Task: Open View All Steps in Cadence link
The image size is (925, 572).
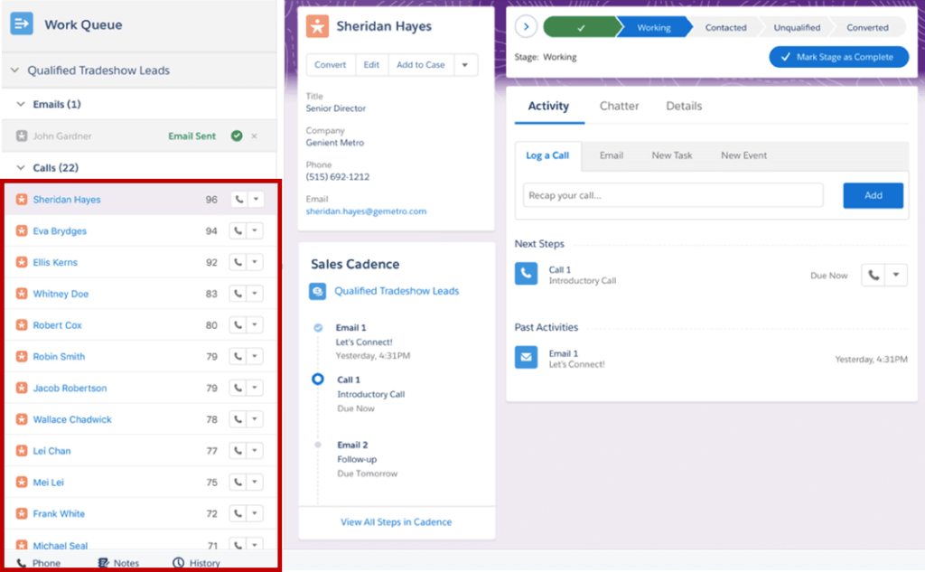Action: pos(396,521)
